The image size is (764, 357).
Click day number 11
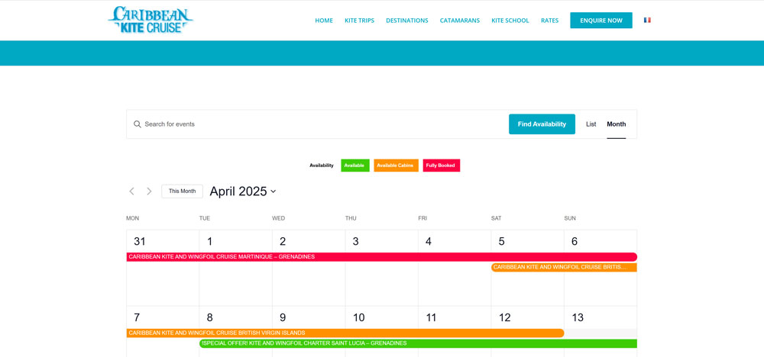[431, 317]
